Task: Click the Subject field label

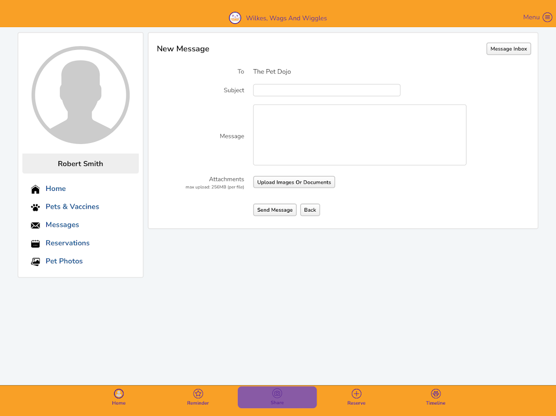Action: click(234, 90)
